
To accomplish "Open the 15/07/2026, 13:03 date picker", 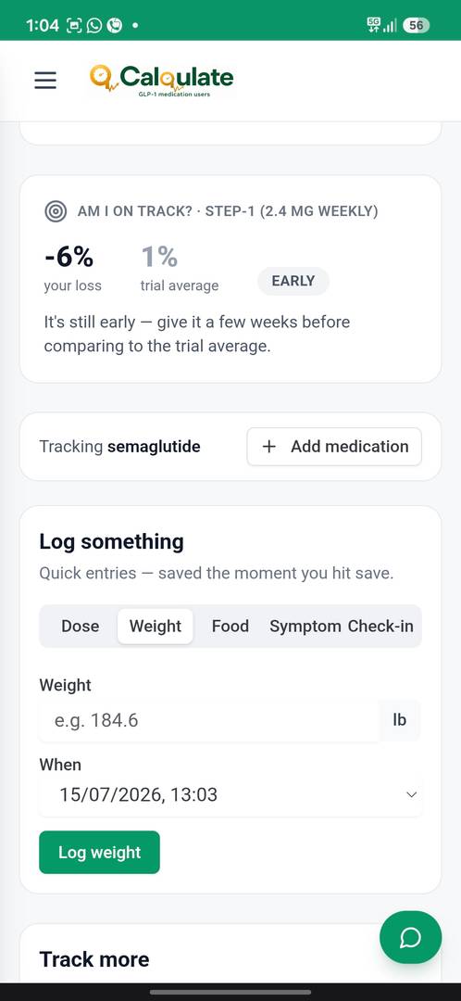I will coord(230,795).
